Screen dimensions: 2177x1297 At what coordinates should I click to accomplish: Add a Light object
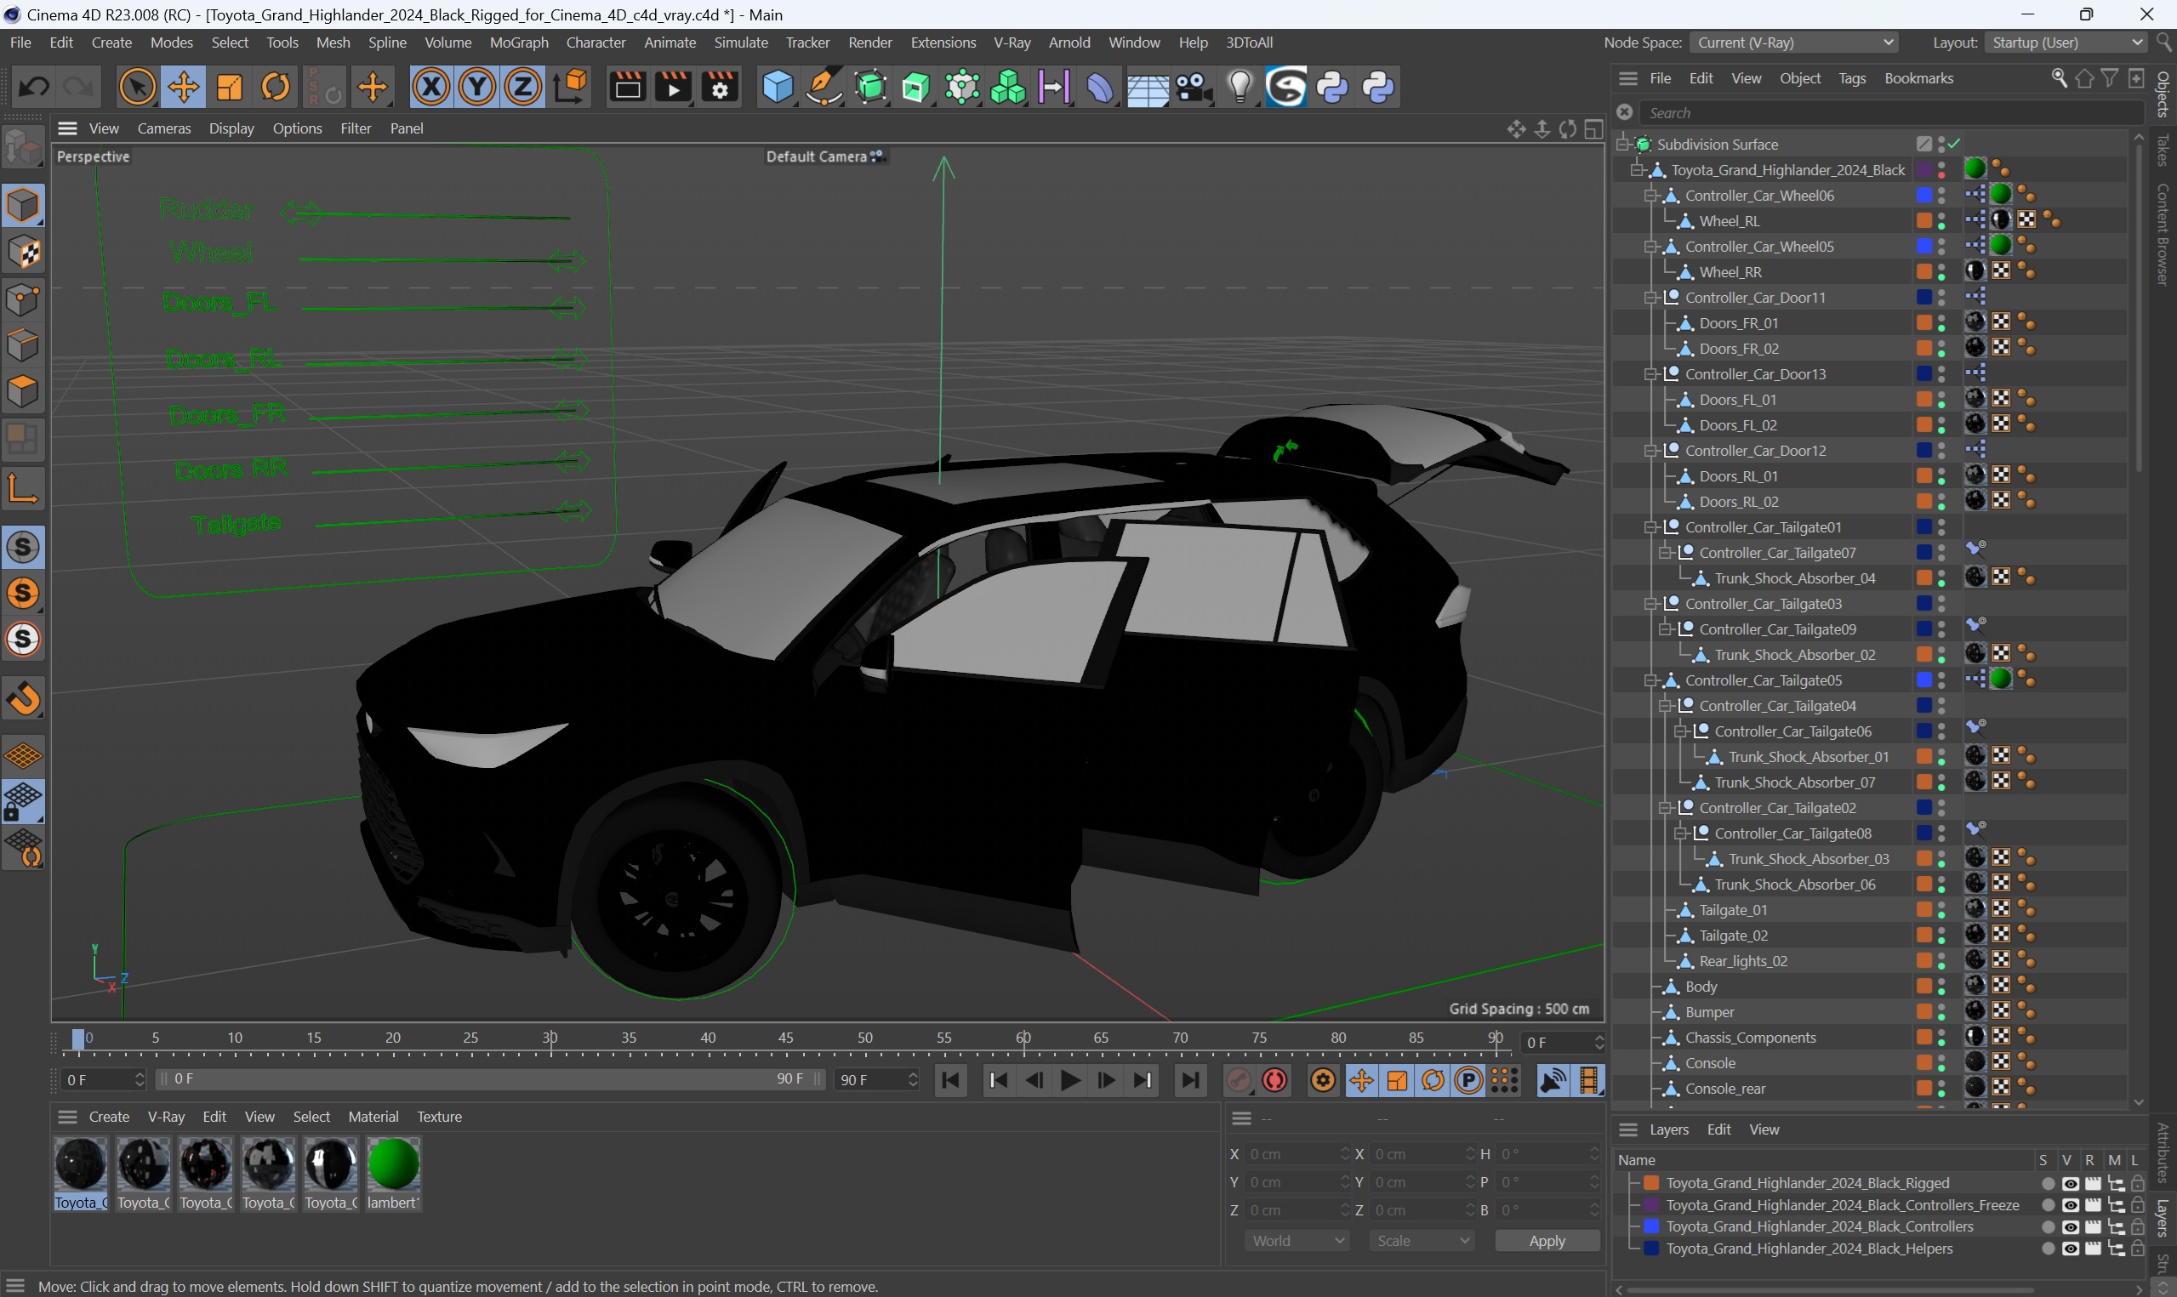tap(1240, 87)
